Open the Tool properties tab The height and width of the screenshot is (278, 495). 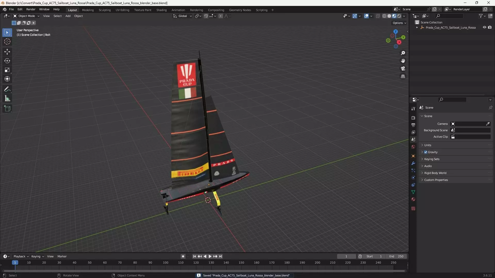[x=413, y=109]
